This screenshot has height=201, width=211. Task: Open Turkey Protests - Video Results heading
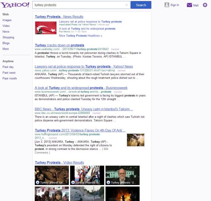pyautogui.click(x=59, y=163)
